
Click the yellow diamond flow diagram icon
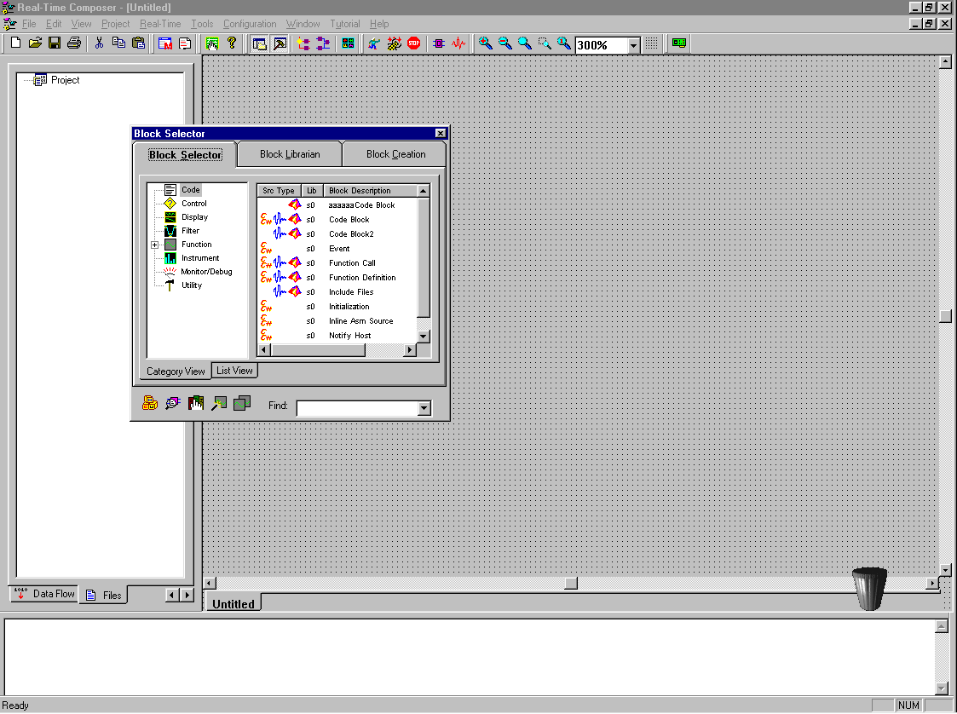(303, 43)
